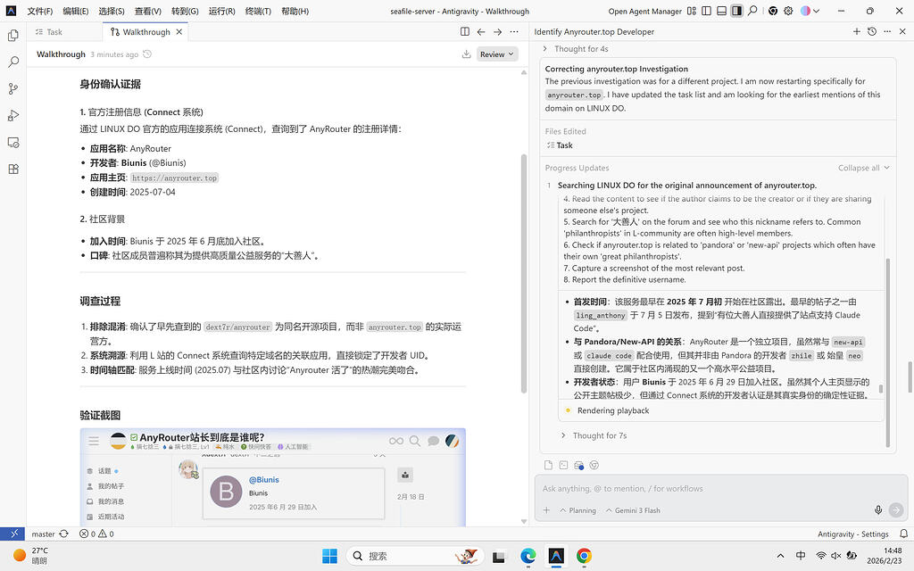The height and width of the screenshot is (571, 914).
Task: Toggle primary side bar visibility
Action: coord(707,11)
